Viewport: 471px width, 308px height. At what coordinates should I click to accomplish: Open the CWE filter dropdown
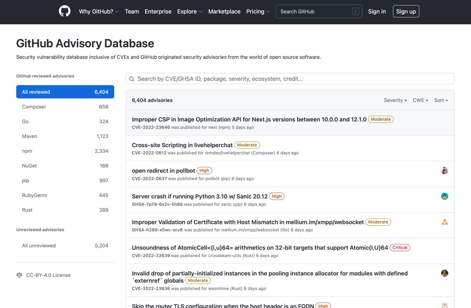pos(420,100)
